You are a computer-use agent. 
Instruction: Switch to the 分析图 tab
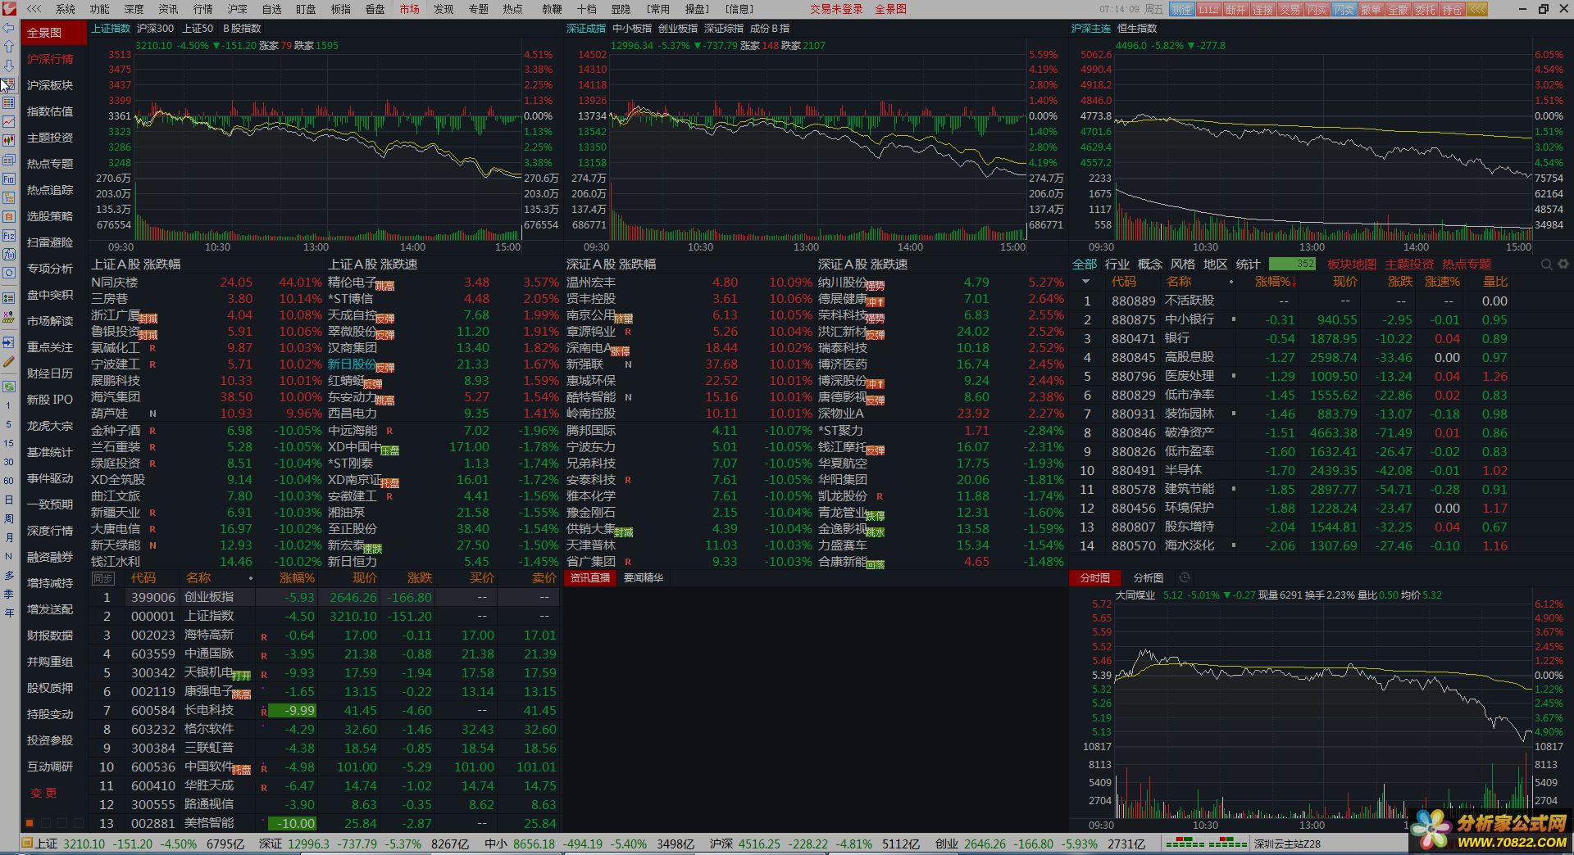1148,578
